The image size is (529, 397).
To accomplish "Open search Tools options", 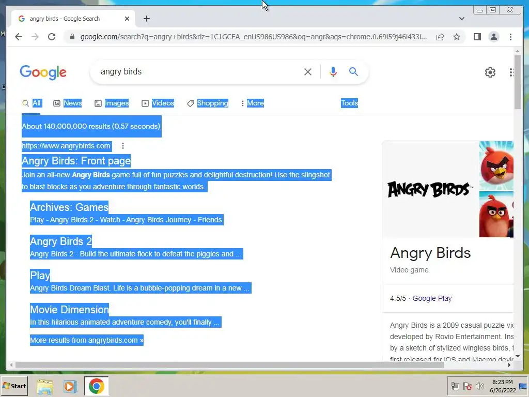I will [x=349, y=103].
